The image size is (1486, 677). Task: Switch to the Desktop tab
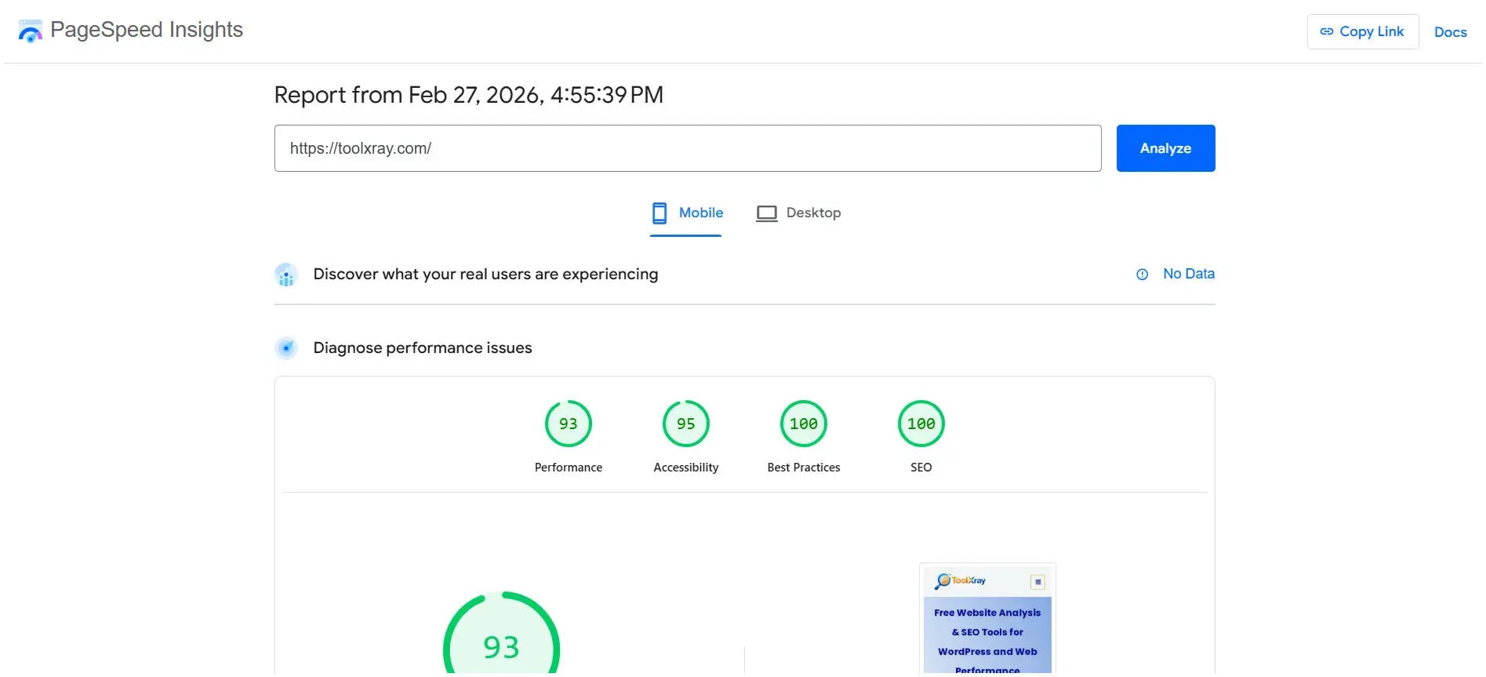tap(798, 213)
